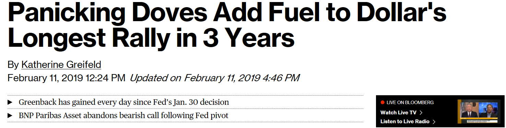Open the Watch Live TV link
This screenshot has width=506, height=128.
(398, 113)
